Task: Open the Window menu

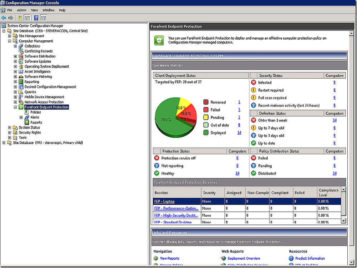Action: [x=49, y=10]
